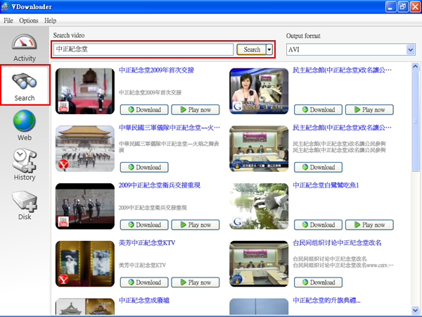The height and width of the screenshot is (317, 422).
Task: Download second 民主紀念館 video with description
Action: point(318,167)
